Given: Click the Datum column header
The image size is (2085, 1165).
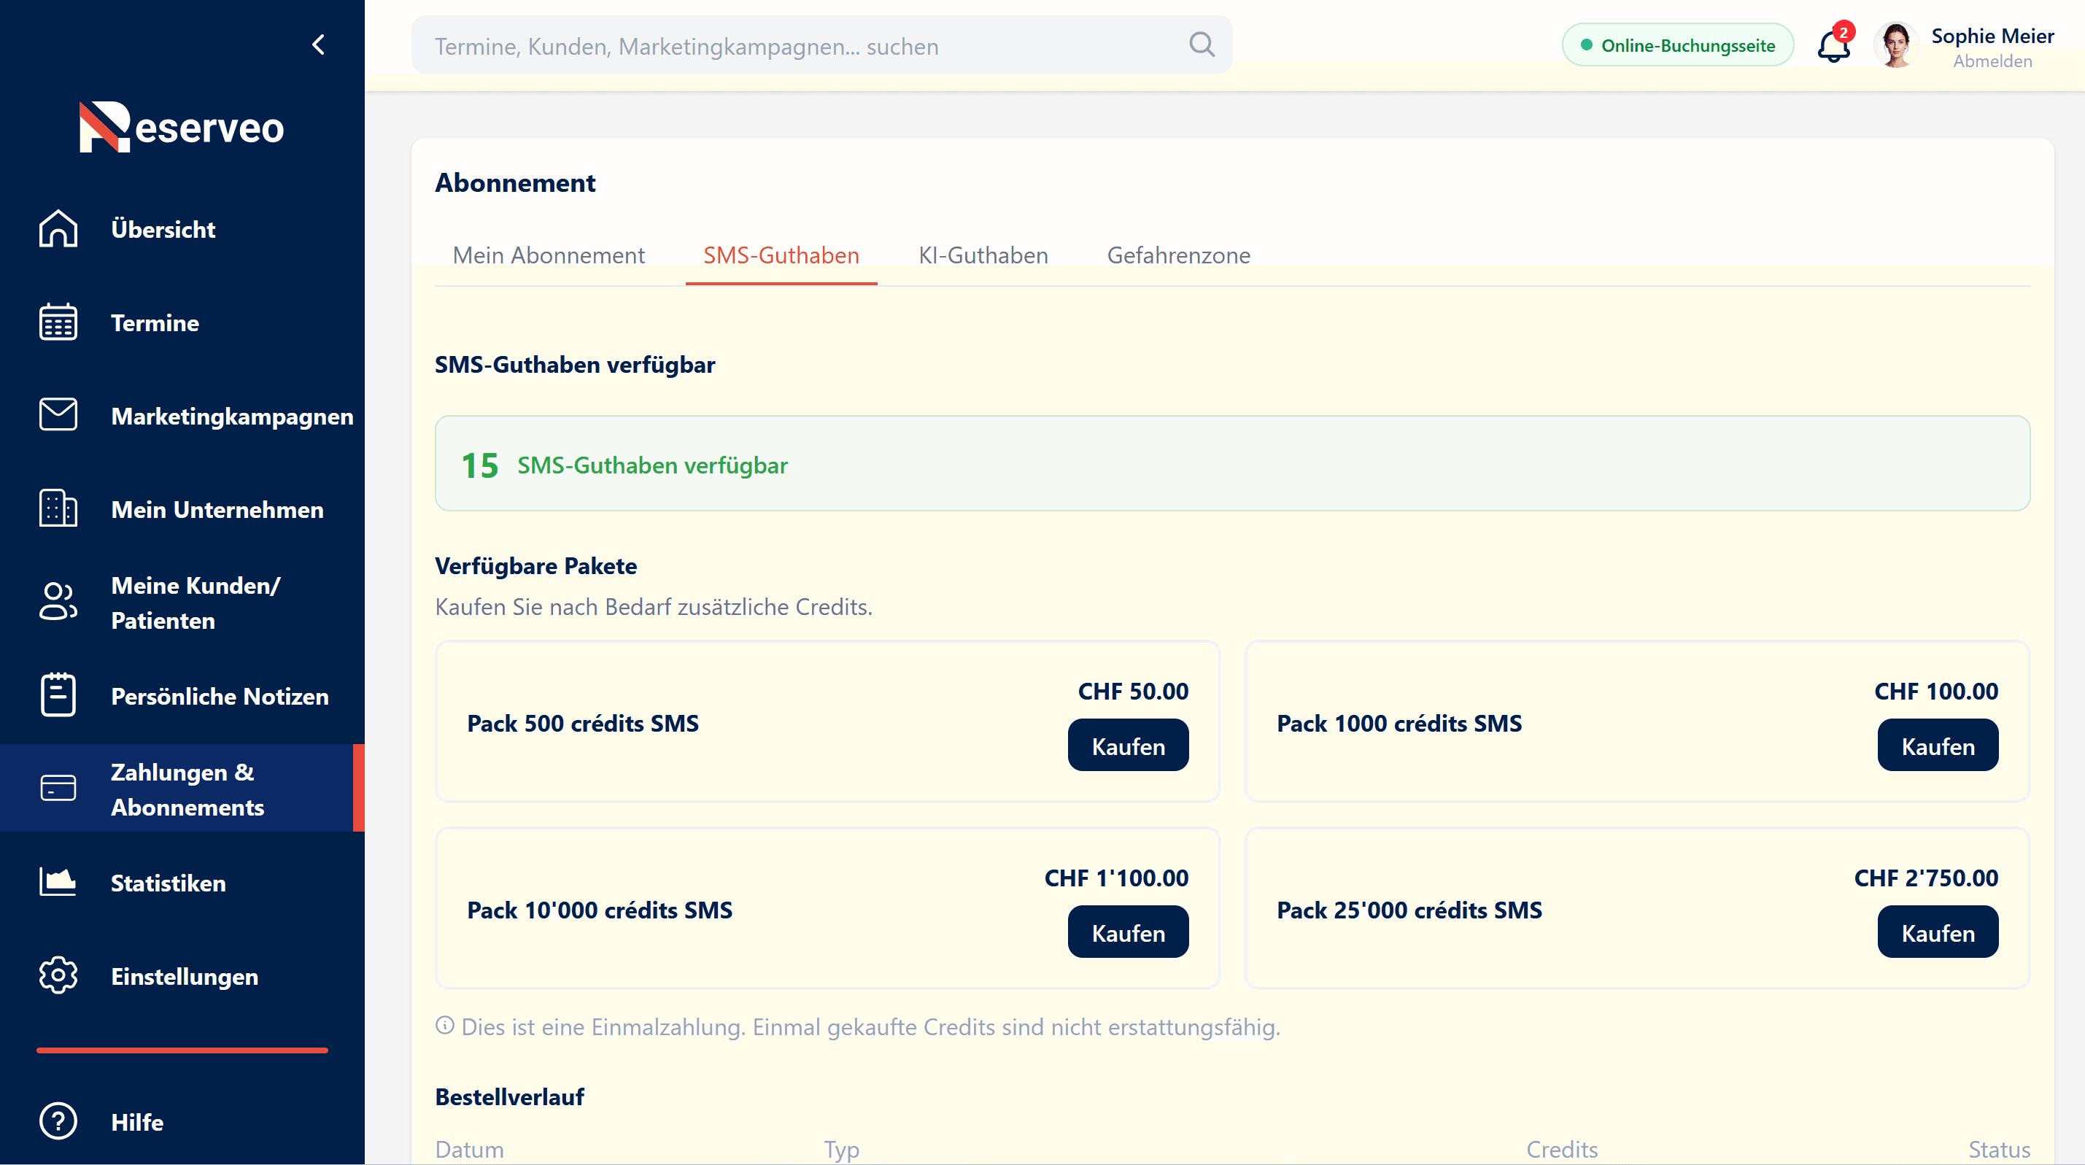Looking at the screenshot, I should [469, 1150].
